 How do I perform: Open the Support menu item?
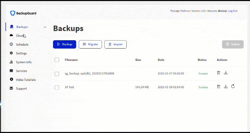[x=21, y=89]
